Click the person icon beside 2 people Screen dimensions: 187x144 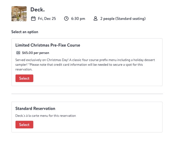[x=95, y=19]
